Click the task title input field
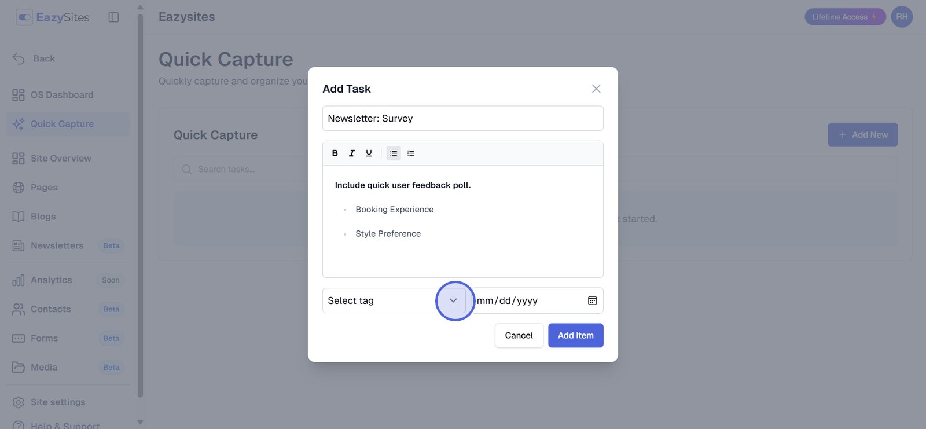The height and width of the screenshot is (429, 926). pos(462,118)
